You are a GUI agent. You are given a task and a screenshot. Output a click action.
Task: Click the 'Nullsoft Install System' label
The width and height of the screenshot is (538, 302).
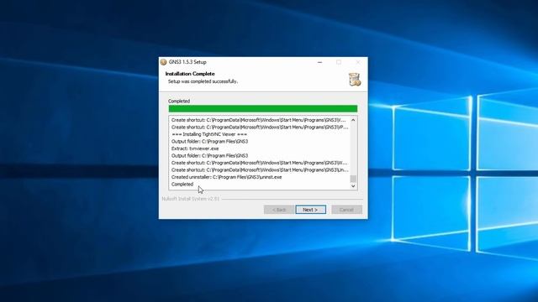191,199
